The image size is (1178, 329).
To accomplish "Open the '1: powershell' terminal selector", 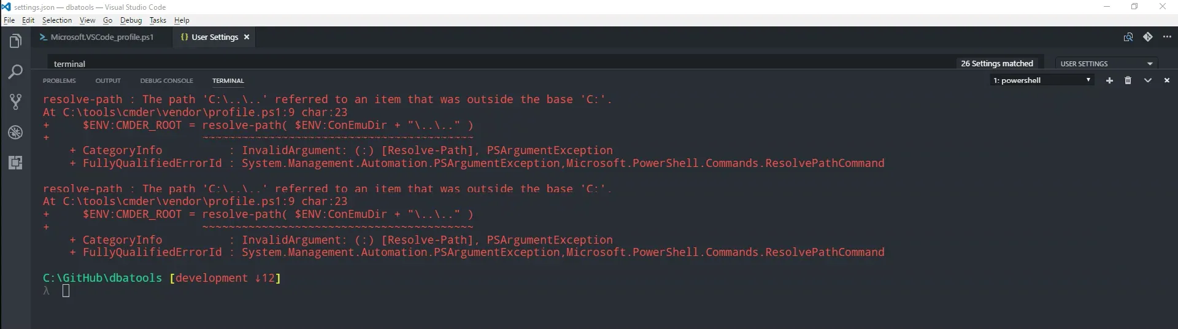I will coord(1042,80).
